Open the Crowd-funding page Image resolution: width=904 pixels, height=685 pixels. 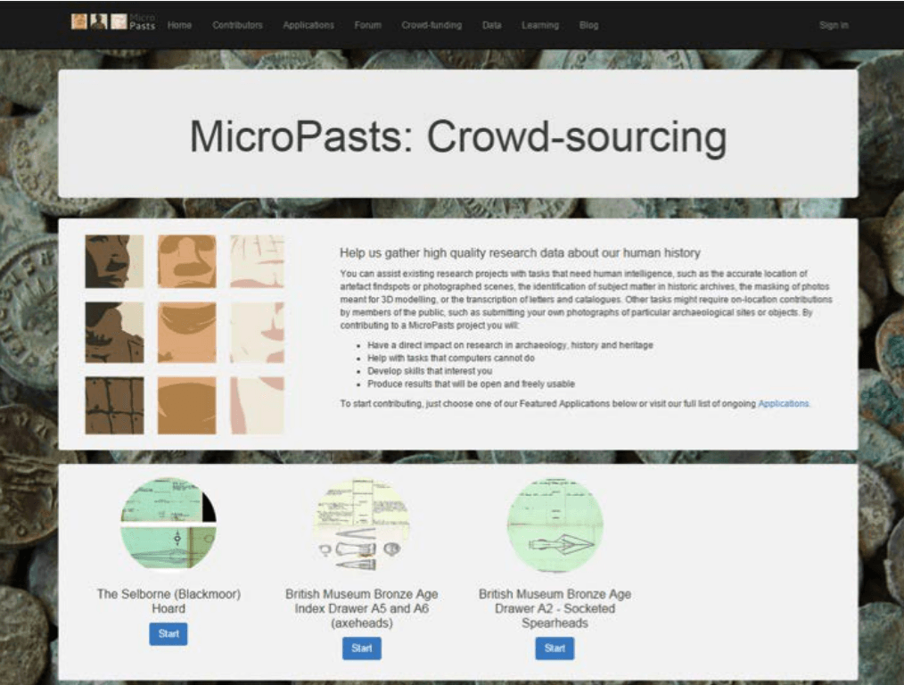(431, 25)
